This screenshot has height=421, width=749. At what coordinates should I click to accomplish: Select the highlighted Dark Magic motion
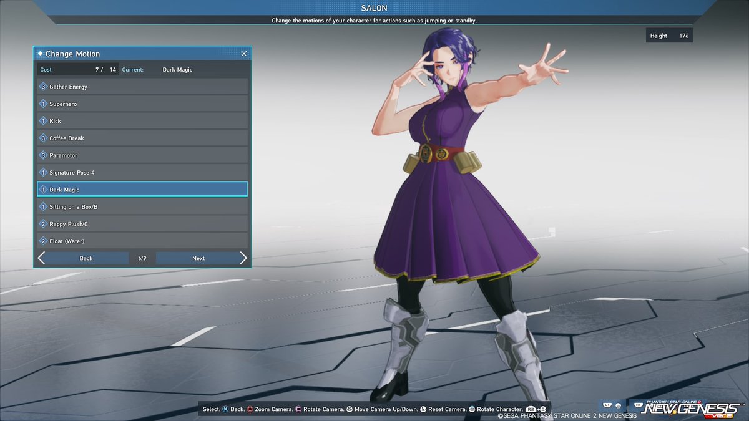(x=142, y=189)
